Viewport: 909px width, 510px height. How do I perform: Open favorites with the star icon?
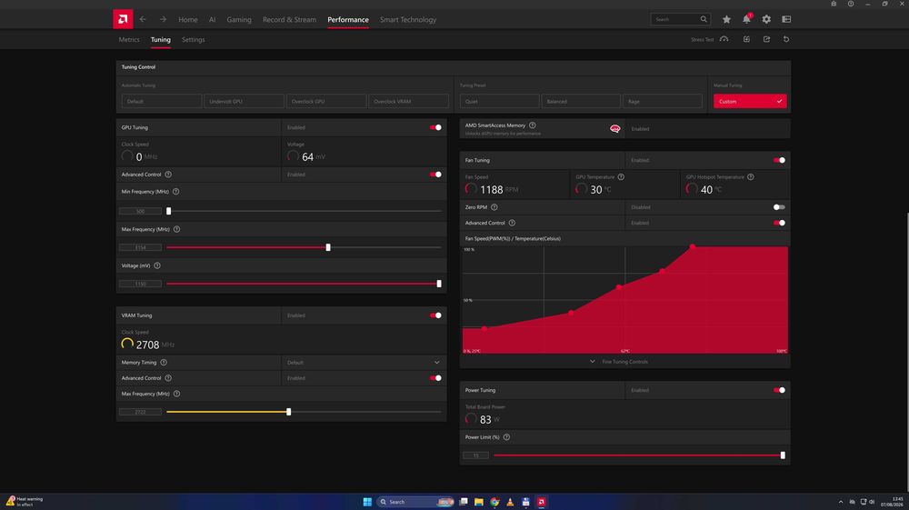pos(726,19)
